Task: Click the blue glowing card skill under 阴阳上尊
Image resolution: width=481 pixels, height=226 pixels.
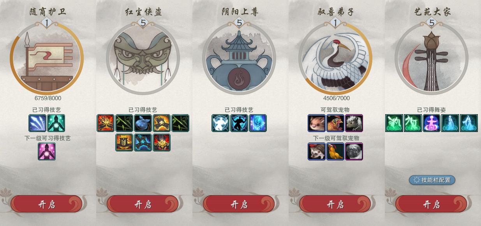Action: pos(258,123)
